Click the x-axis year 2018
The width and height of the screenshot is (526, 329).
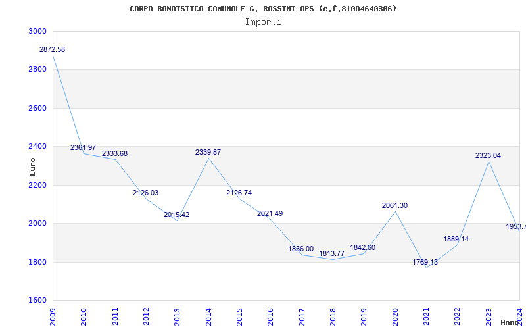tap(333, 316)
